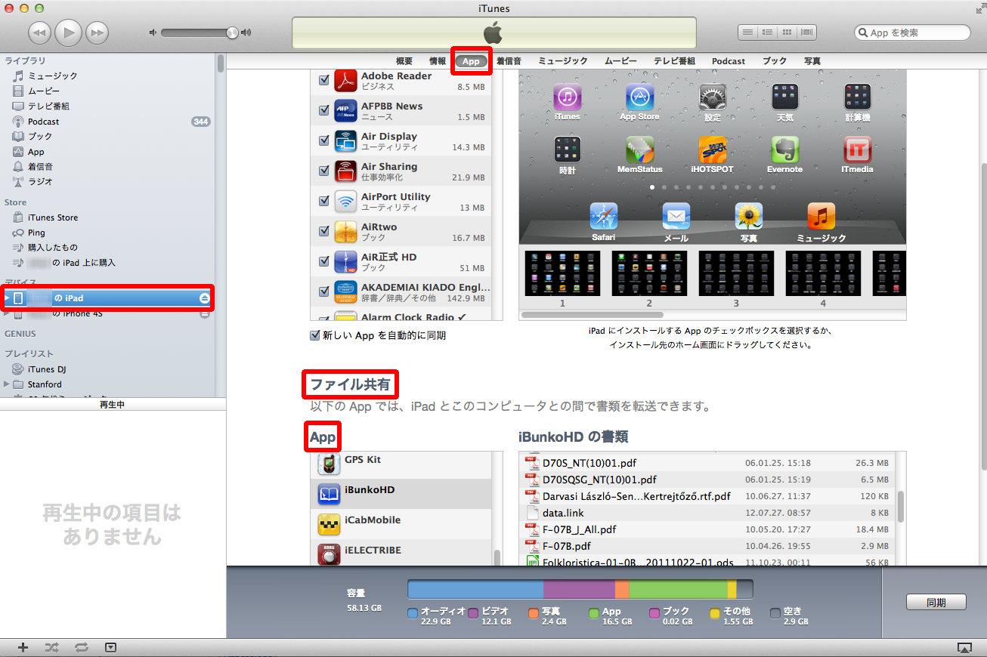Toggle "新しい App を自動的に同期" checkbox
Screen dimensions: 987x657
pos(315,335)
